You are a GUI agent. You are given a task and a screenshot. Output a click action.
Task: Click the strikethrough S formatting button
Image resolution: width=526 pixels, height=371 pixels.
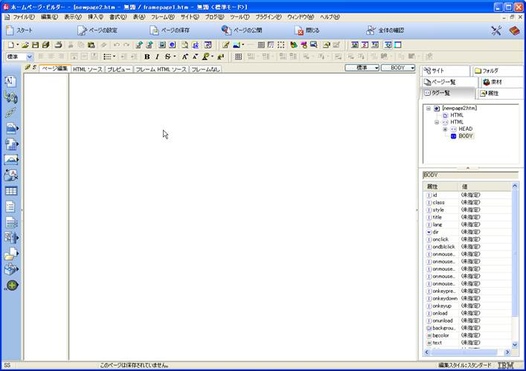click(x=167, y=57)
